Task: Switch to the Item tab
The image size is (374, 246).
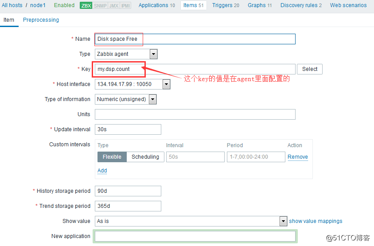Action: 9,20
